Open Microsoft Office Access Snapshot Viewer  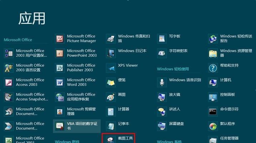pyautogui.click(x=26, y=97)
